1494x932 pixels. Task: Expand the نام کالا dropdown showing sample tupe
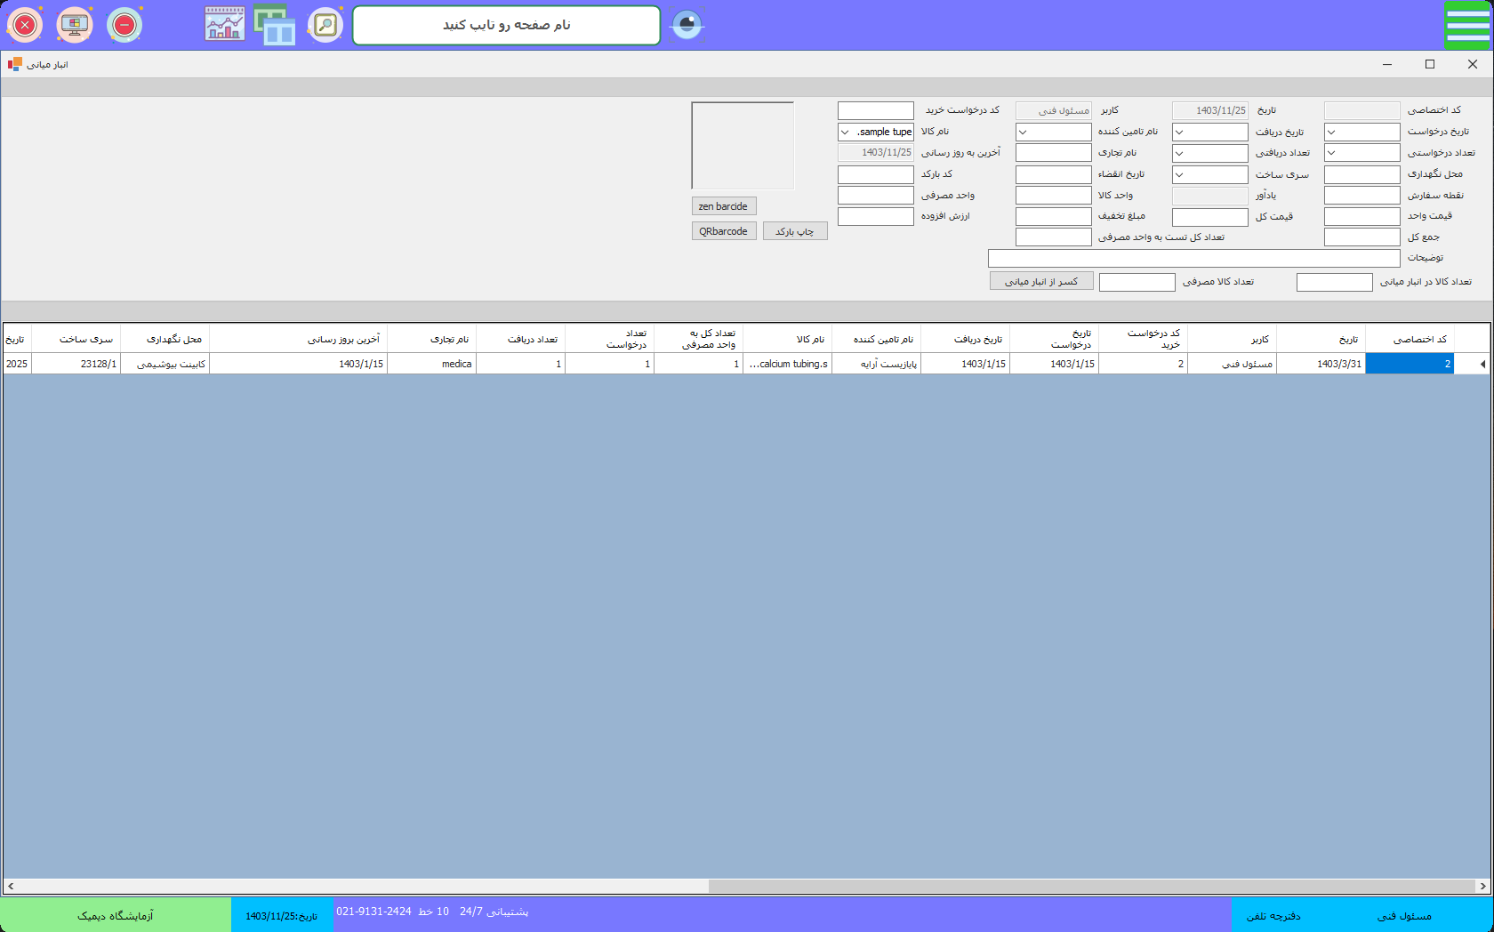point(845,133)
